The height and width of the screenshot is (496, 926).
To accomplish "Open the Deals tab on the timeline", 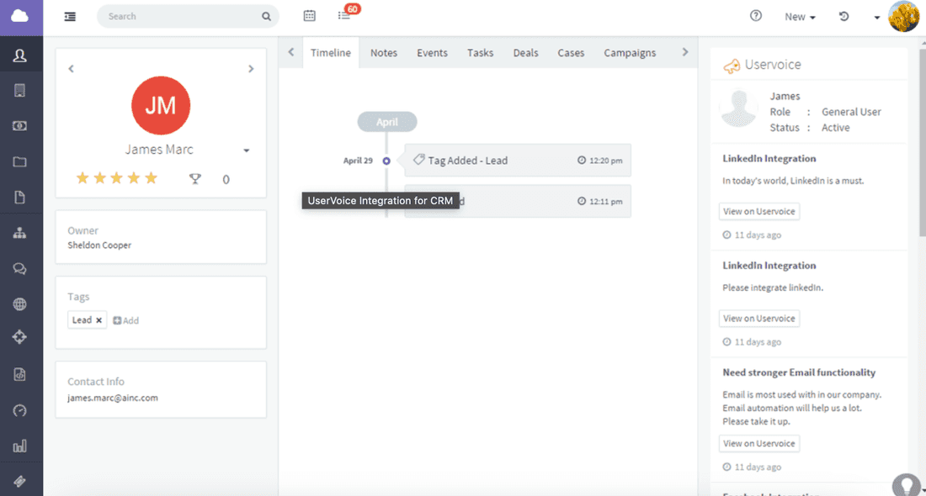I will coord(525,52).
